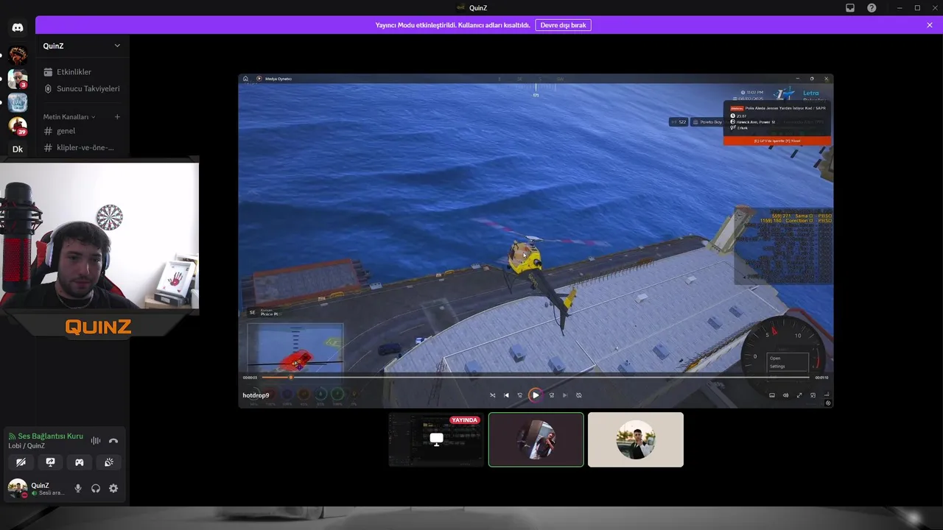The width and height of the screenshot is (943, 530).
Task: Open server with 3 notification badge
Action: point(18,78)
